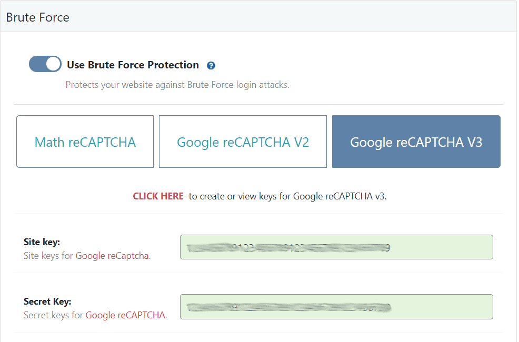
Task: Open the CLICK HERE link for reCAPTCHA keys
Action: [158, 196]
